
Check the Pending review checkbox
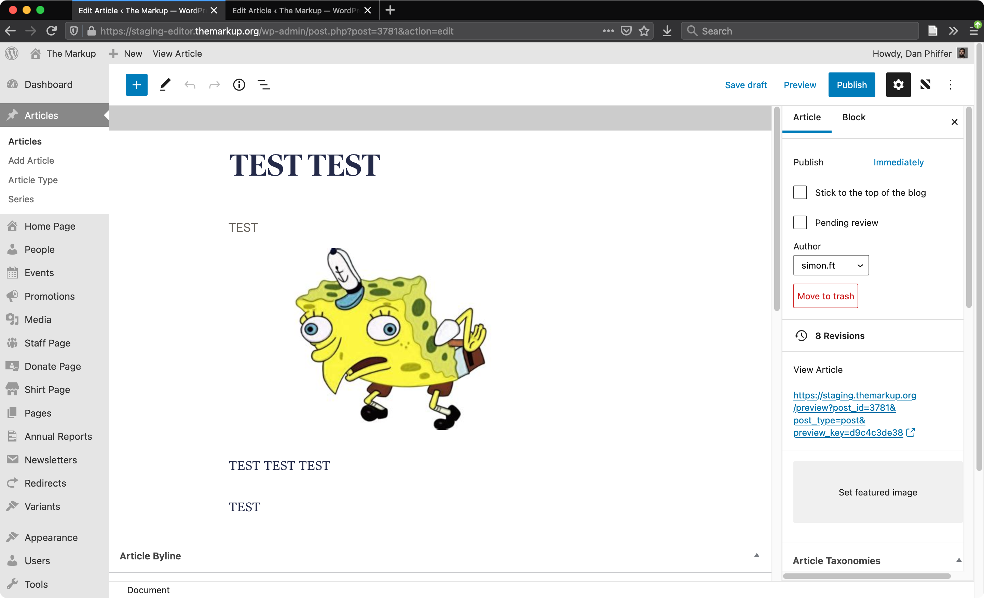point(800,222)
